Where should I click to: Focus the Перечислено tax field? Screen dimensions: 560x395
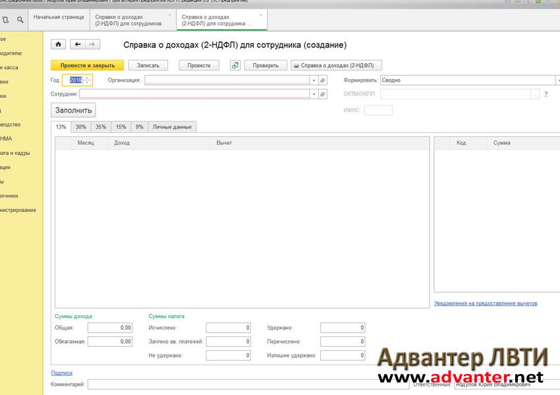tap(343, 342)
